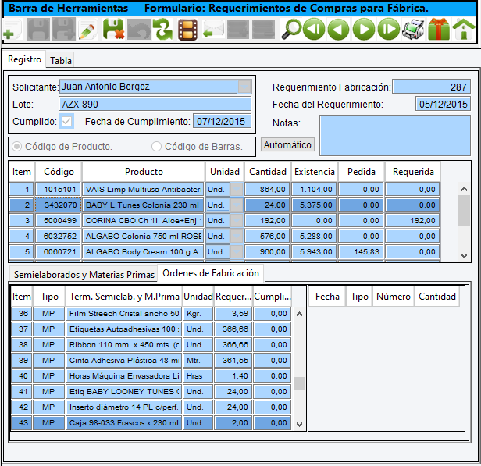Click the green gift box icon
The width and height of the screenshot is (481, 466).
point(439,30)
